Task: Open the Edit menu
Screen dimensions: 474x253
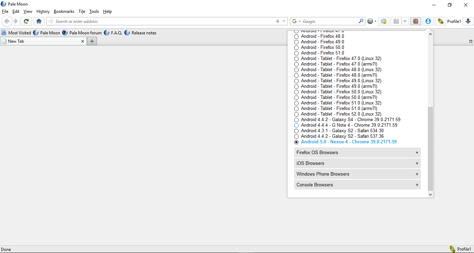Action: (16, 11)
